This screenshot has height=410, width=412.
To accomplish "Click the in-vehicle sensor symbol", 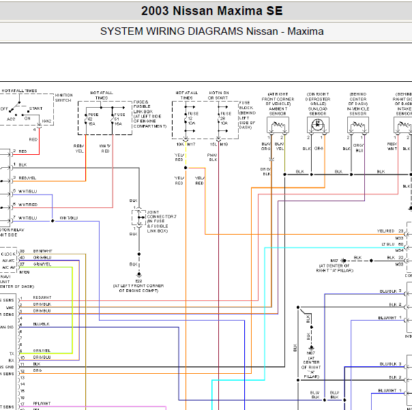I will tap(358, 125).
